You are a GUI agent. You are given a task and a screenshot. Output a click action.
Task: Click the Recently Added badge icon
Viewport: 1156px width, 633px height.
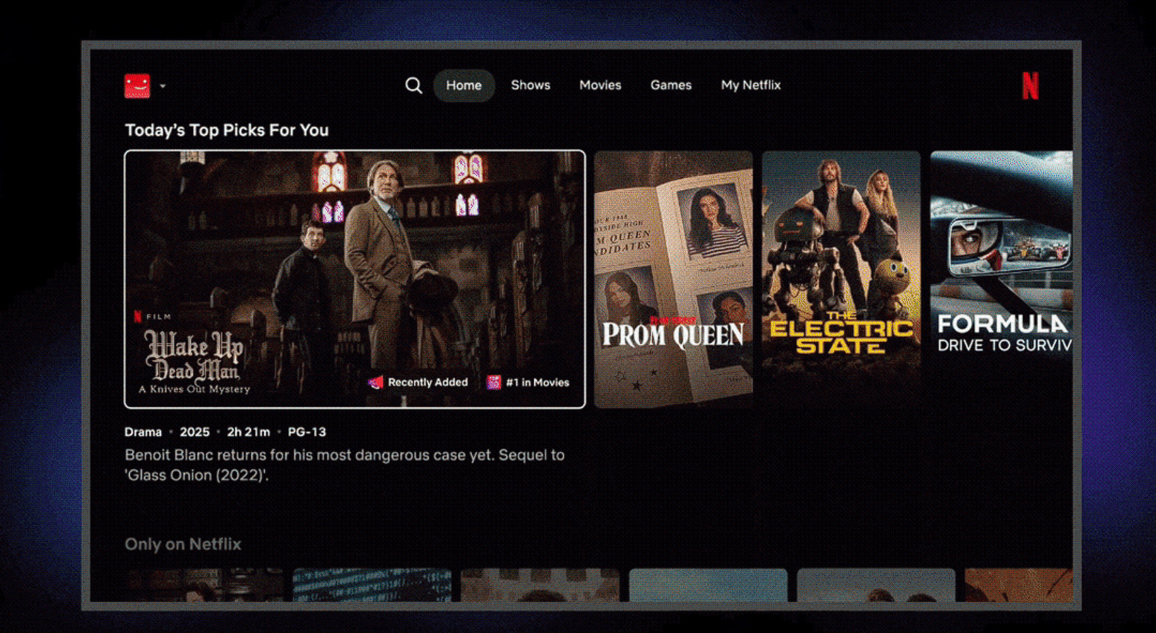coord(375,382)
